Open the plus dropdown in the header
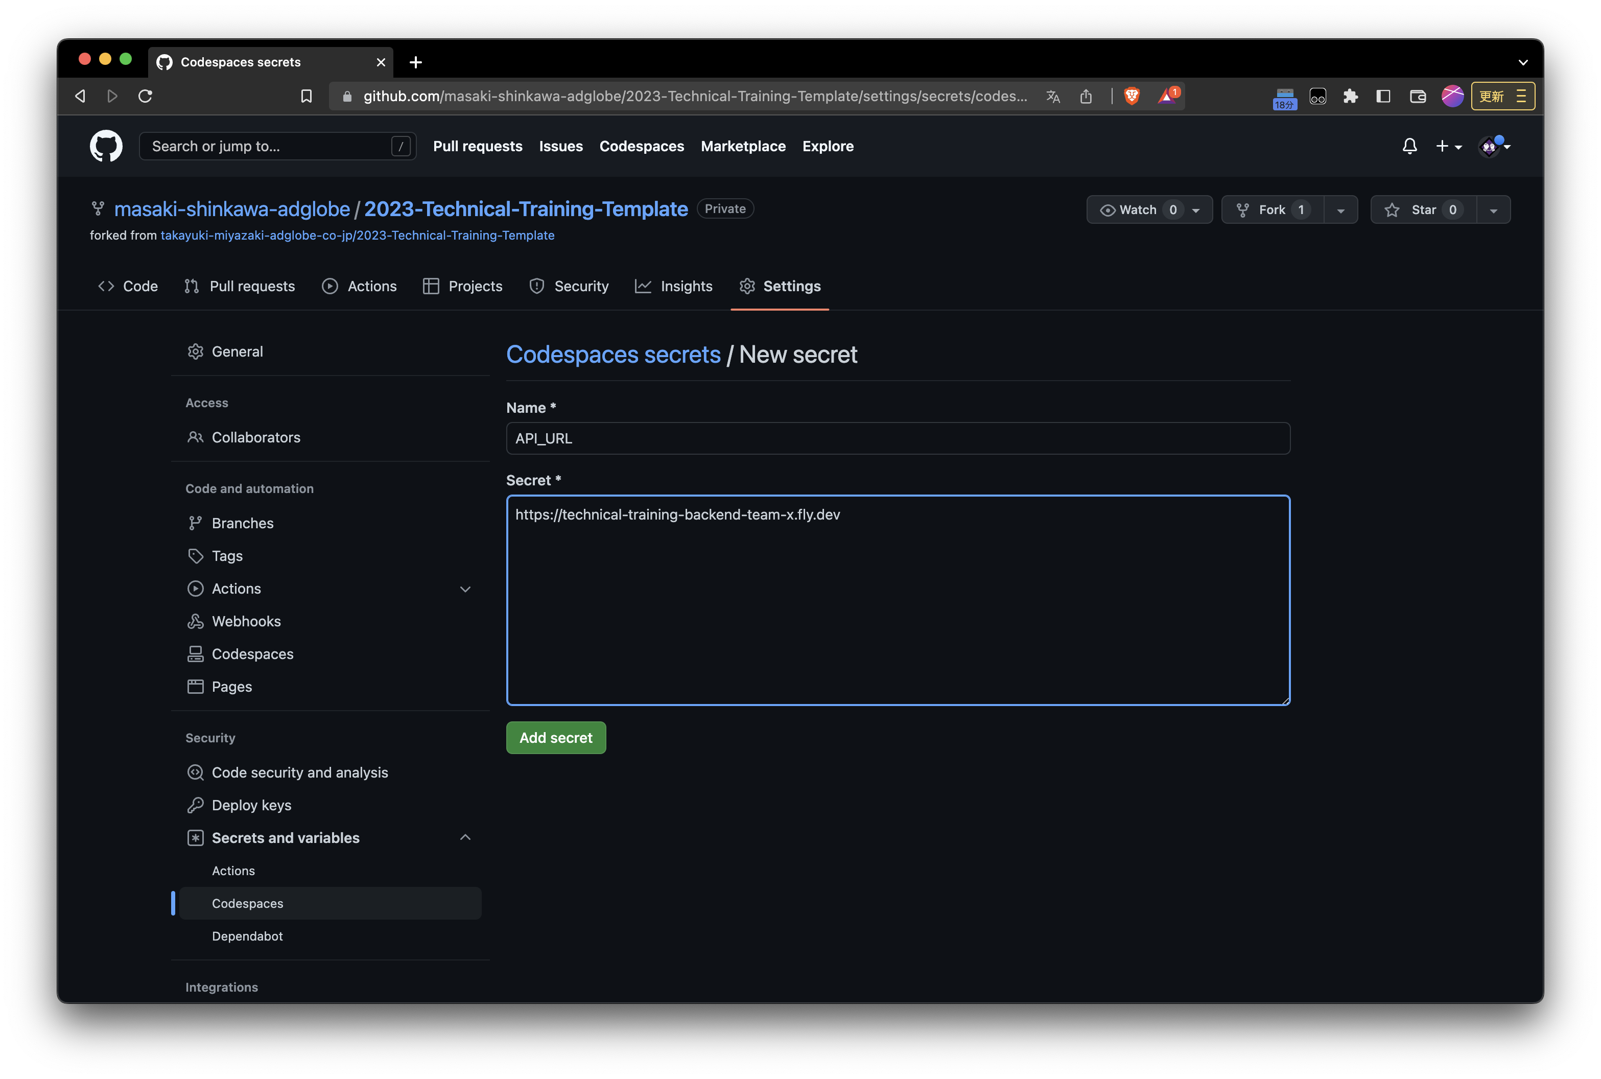Viewport: 1601px width, 1079px height. pyautogui.click(x=1448, y=146)
